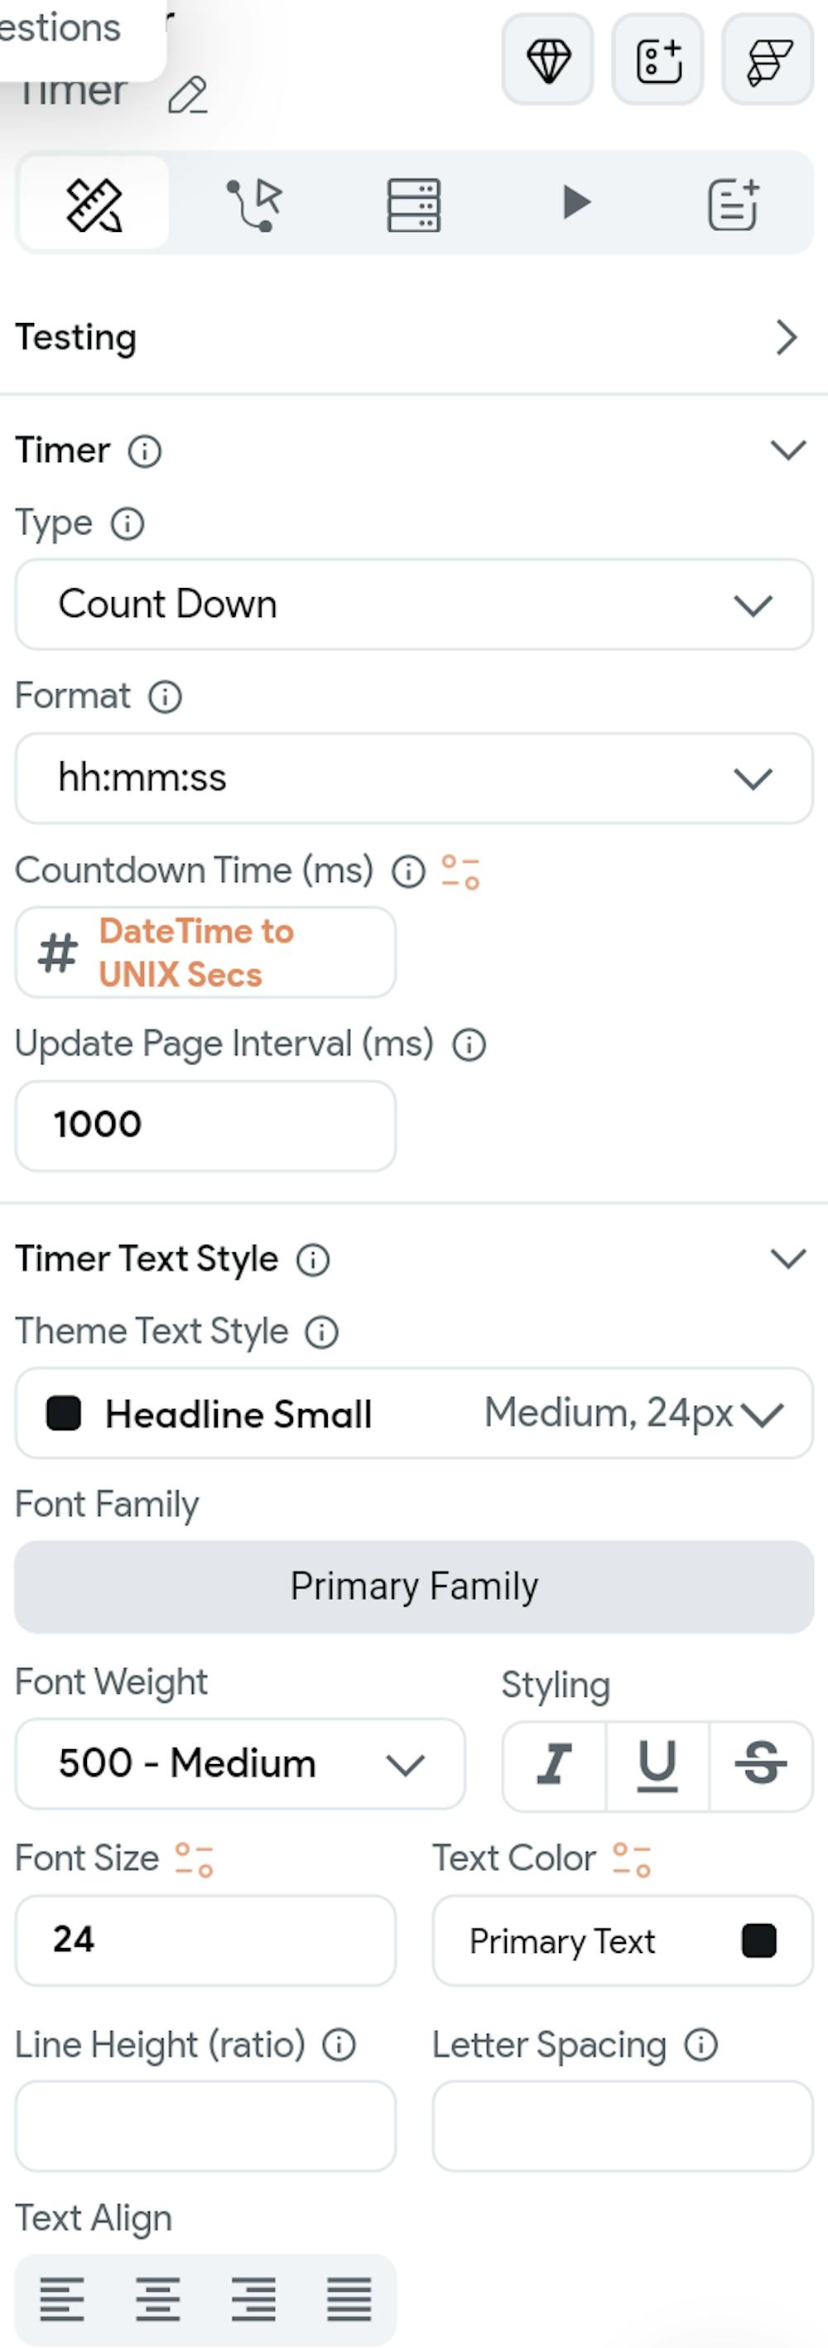Open the hh:mm:ss Format dropdown

click(x=415, y=778)
